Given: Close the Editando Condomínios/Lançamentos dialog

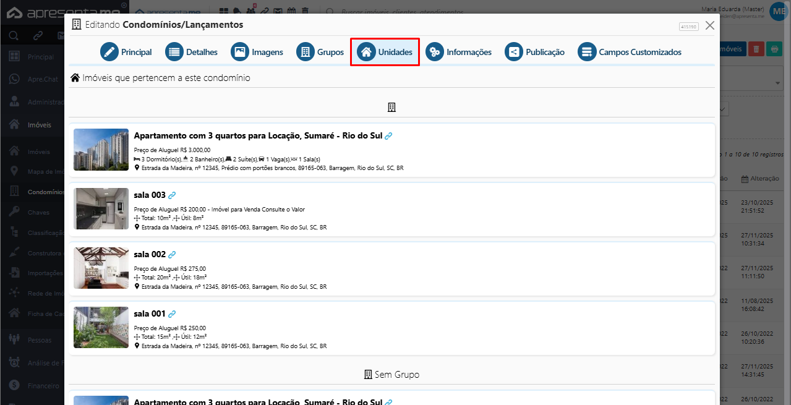Looking at the screenshot, I should pyautogui.click(x=710, y=25).
